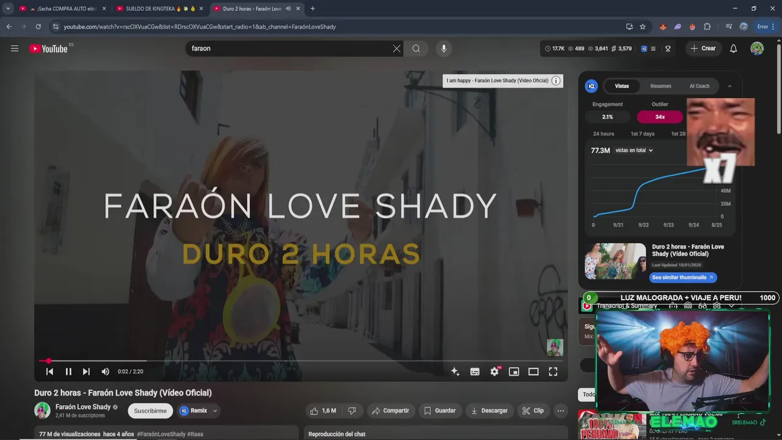Open the video thumbnail in vidIQ panel
This screenshot has width=782, height=440.
[x=615, y=262]
